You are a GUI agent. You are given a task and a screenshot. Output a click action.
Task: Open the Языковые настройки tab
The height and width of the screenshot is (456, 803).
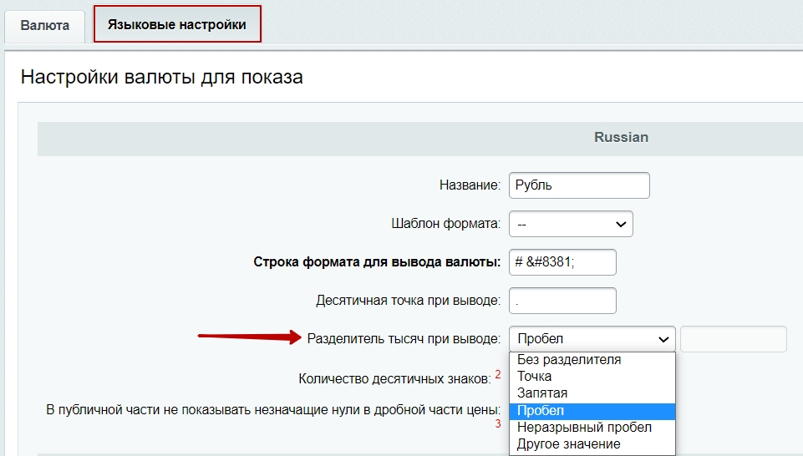177,25
